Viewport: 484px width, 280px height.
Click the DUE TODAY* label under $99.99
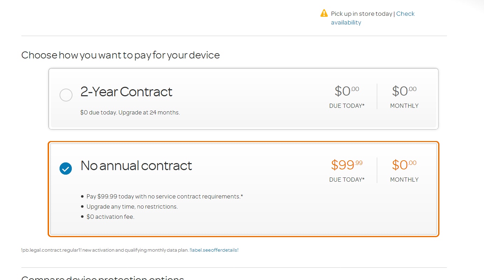pyautogui.click(x=347, y=180)
